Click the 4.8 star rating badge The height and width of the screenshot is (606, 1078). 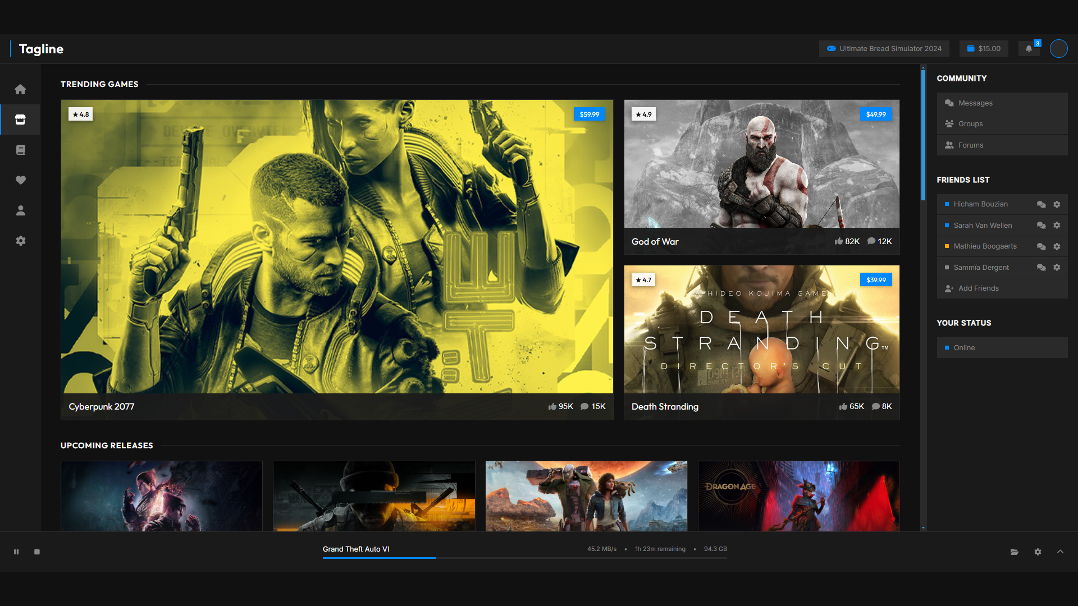pos(81,114)
